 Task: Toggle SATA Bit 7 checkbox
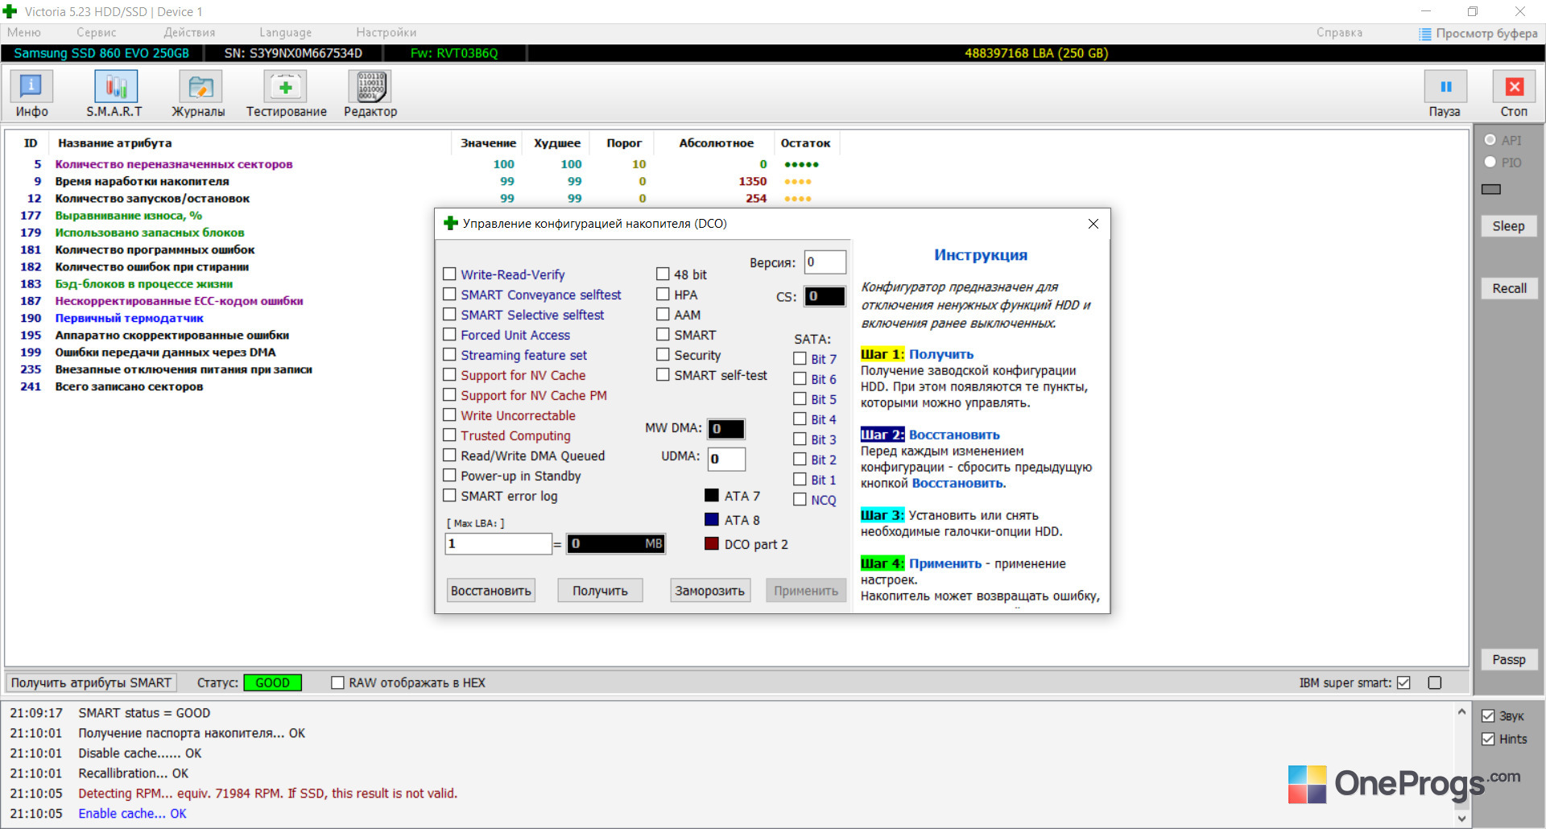point(800,359)
